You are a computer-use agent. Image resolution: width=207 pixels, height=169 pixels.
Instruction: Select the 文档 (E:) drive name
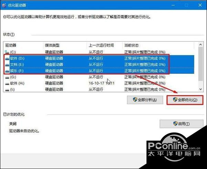(x=17, y=65)
